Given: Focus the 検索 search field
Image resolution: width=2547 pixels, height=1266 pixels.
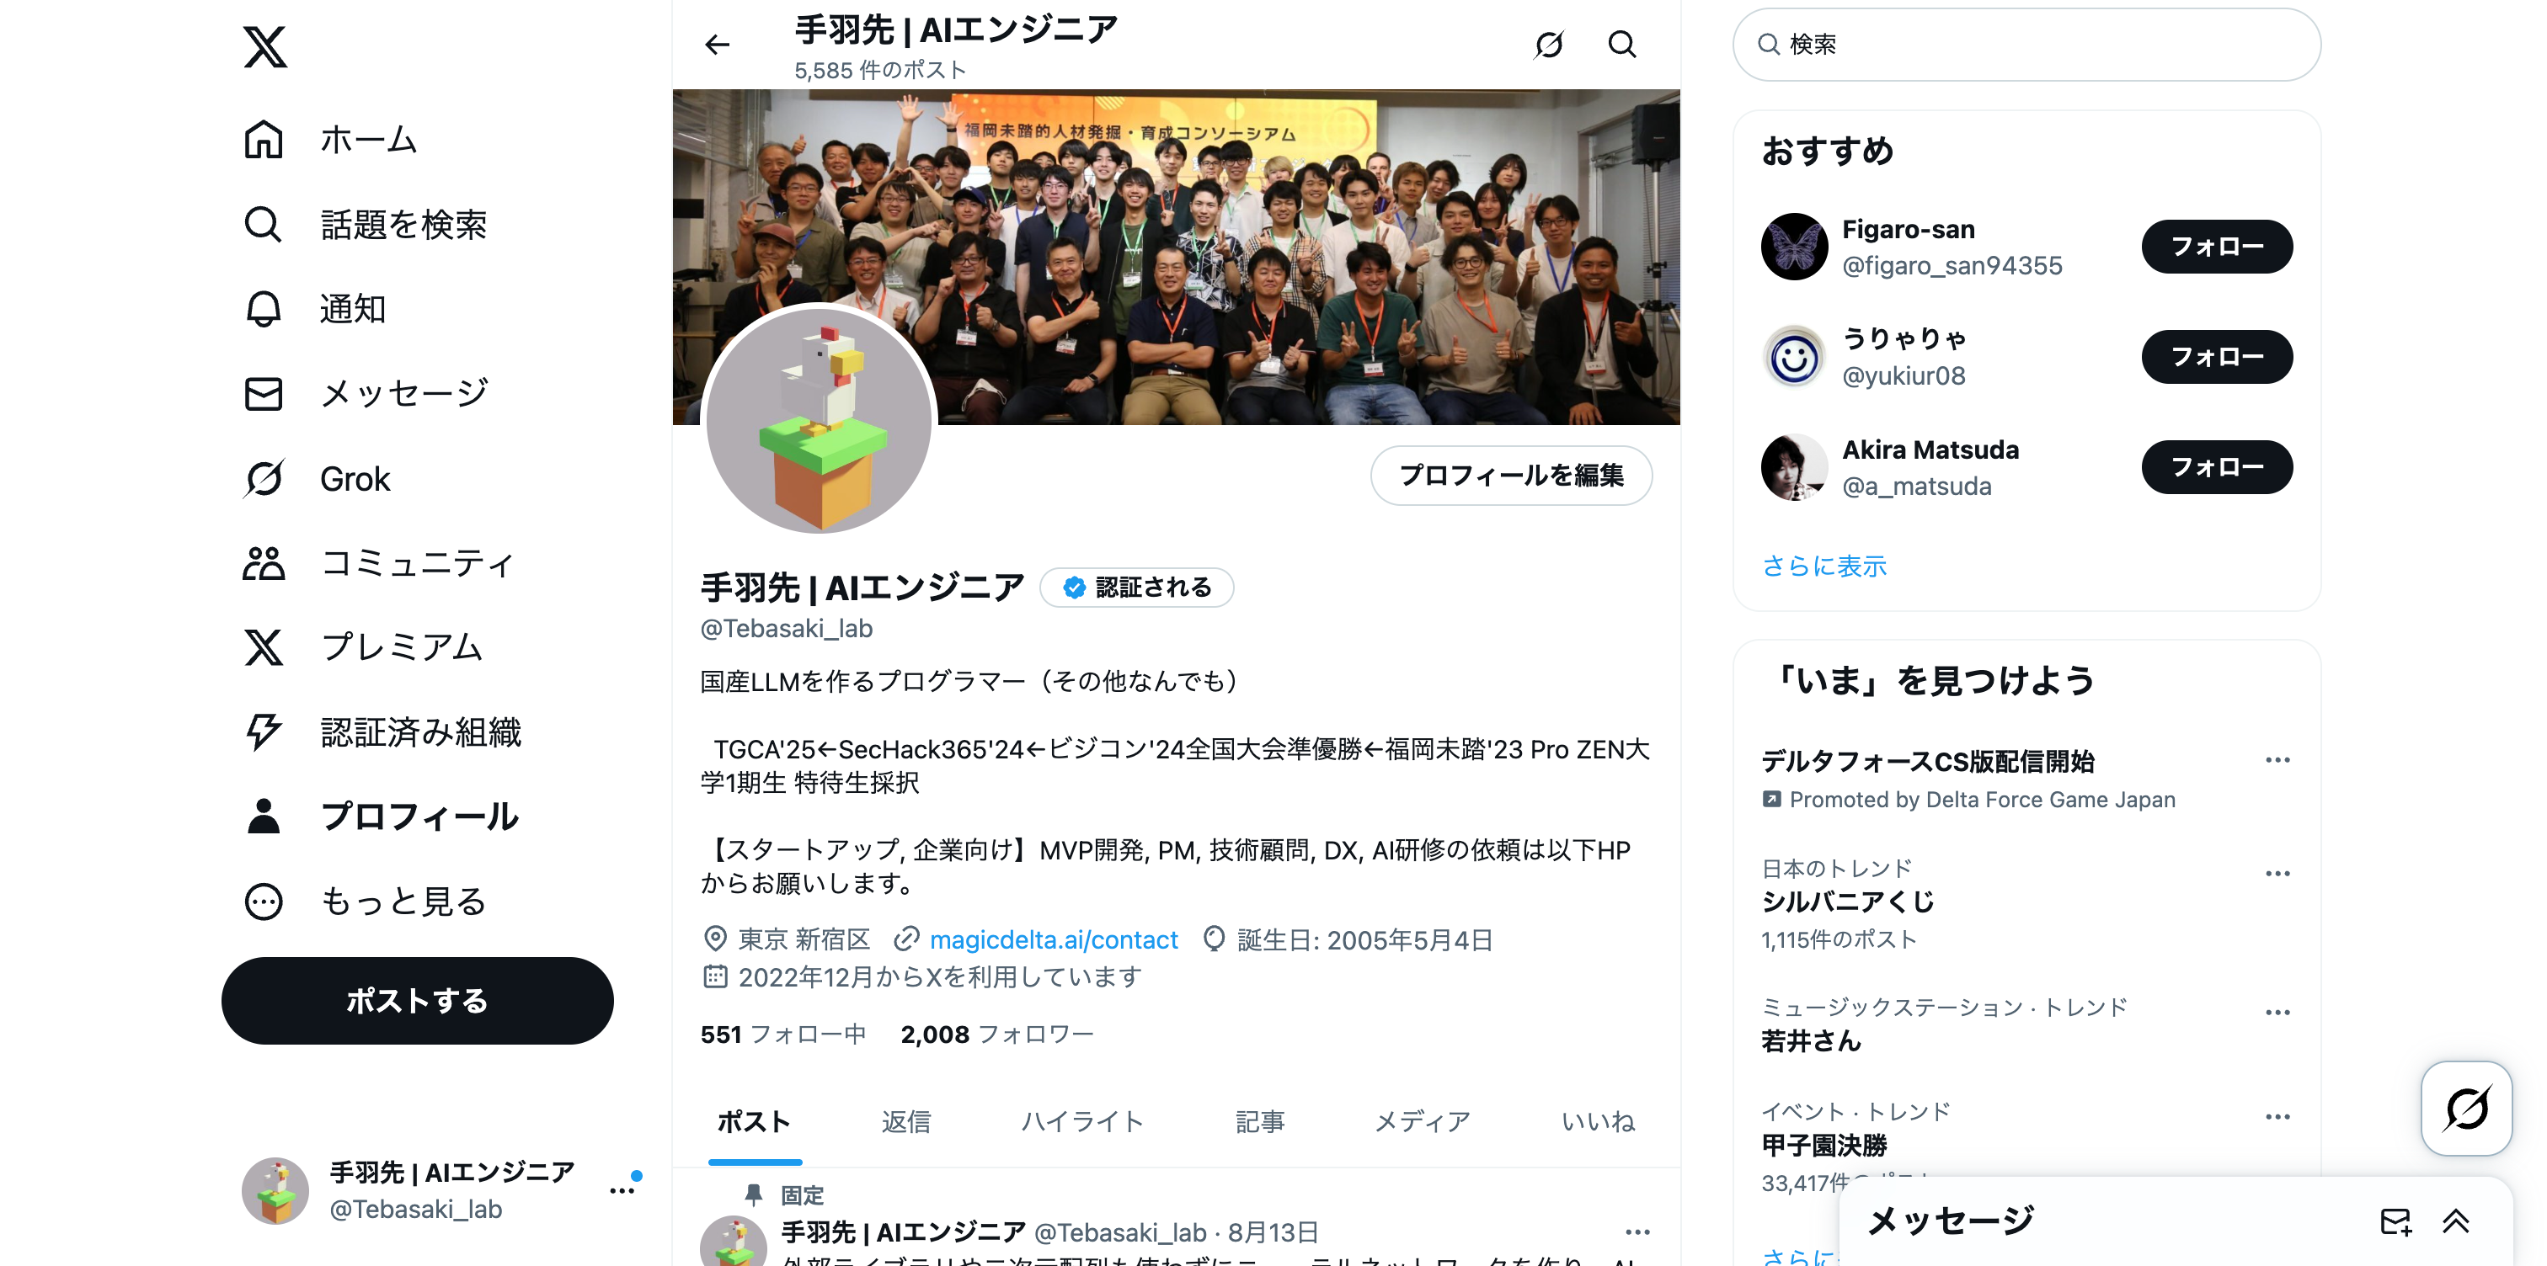Looking at the screenshot, I should pyautogui.click(x=2027, y=45).
